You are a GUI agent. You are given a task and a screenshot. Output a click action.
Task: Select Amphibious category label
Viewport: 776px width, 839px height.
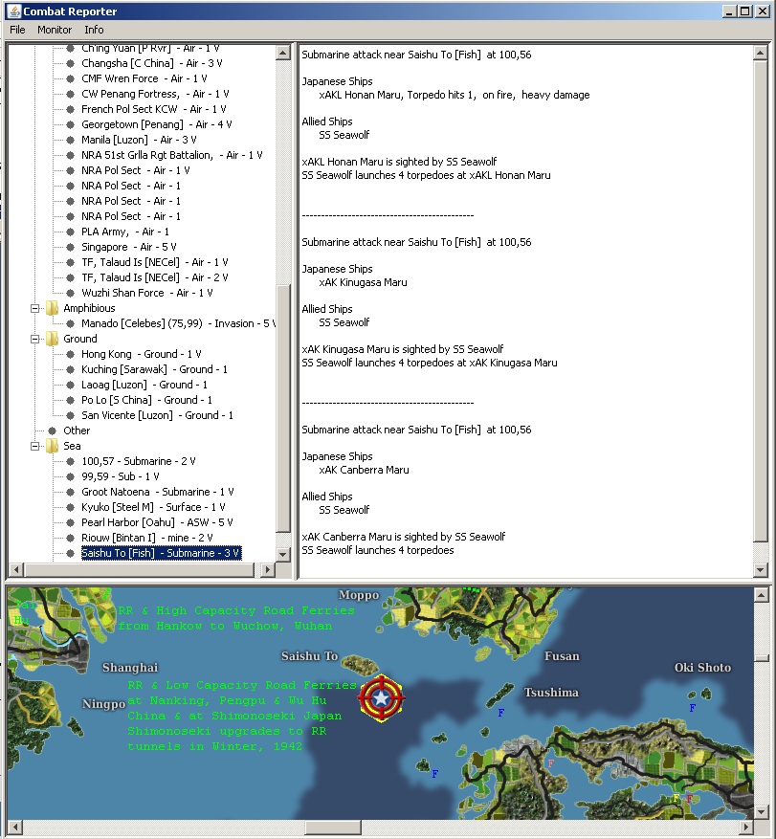point(89,308)
